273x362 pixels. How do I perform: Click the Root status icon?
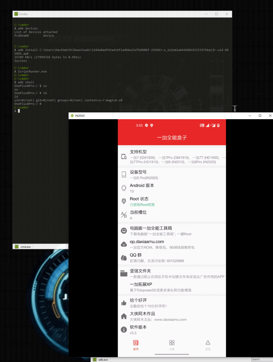(124, 202)
